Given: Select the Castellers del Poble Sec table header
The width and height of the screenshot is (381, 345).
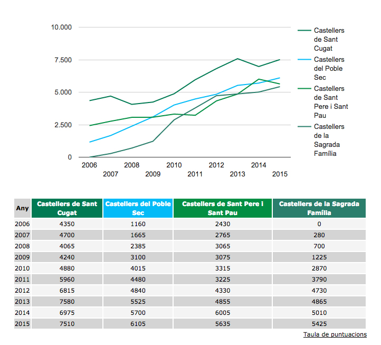Looking at the screenshot, I should [x=138, y=208].
